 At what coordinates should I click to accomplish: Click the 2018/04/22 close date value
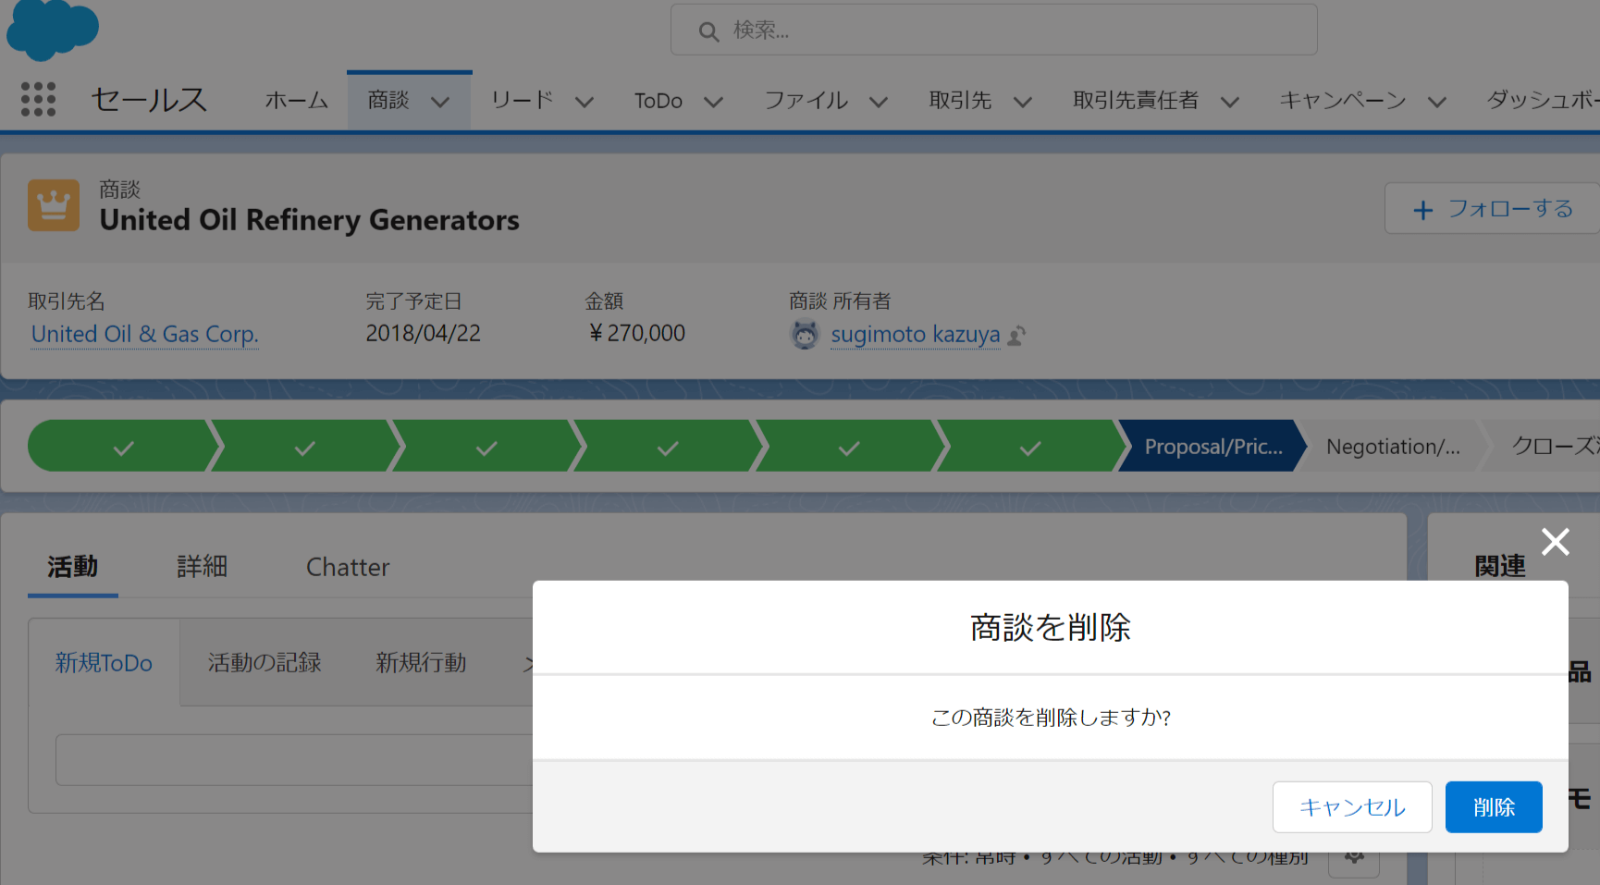pyautogui.click(x=424, y=334)
